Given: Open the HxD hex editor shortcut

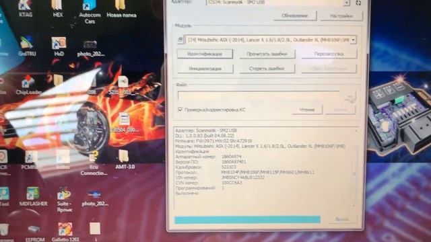Looking at the screenshot, I should pyautogui.click(x=59, y=46).
